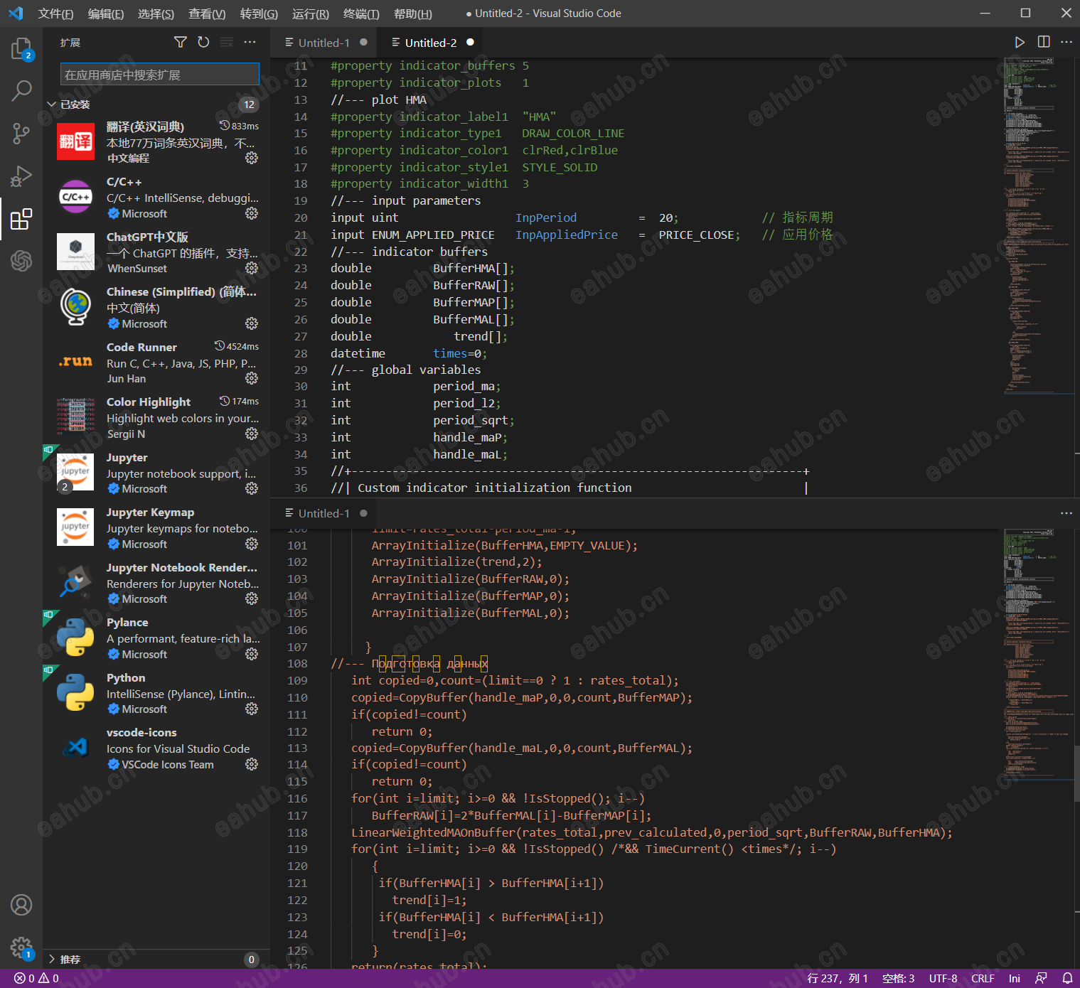1080x988 pixels.
Task: Open the manage gear for Code Runner
Action: point(252,379)
